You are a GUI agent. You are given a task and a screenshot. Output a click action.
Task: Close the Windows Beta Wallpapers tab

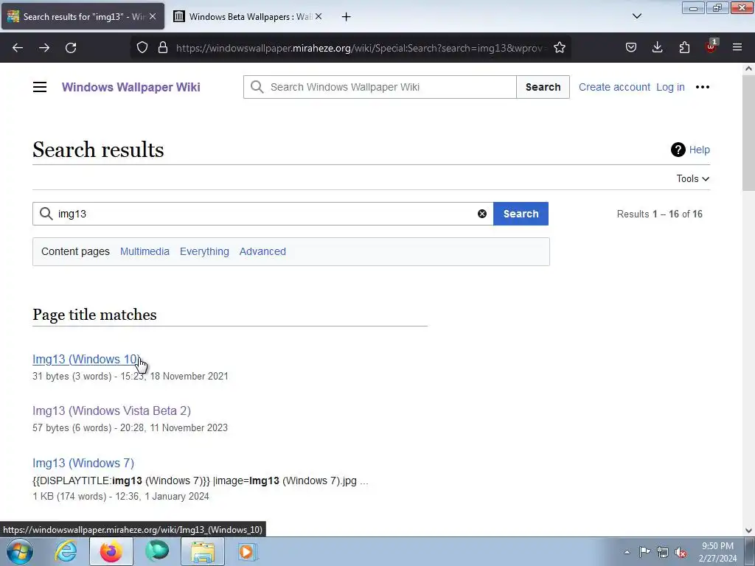[319, 16]
